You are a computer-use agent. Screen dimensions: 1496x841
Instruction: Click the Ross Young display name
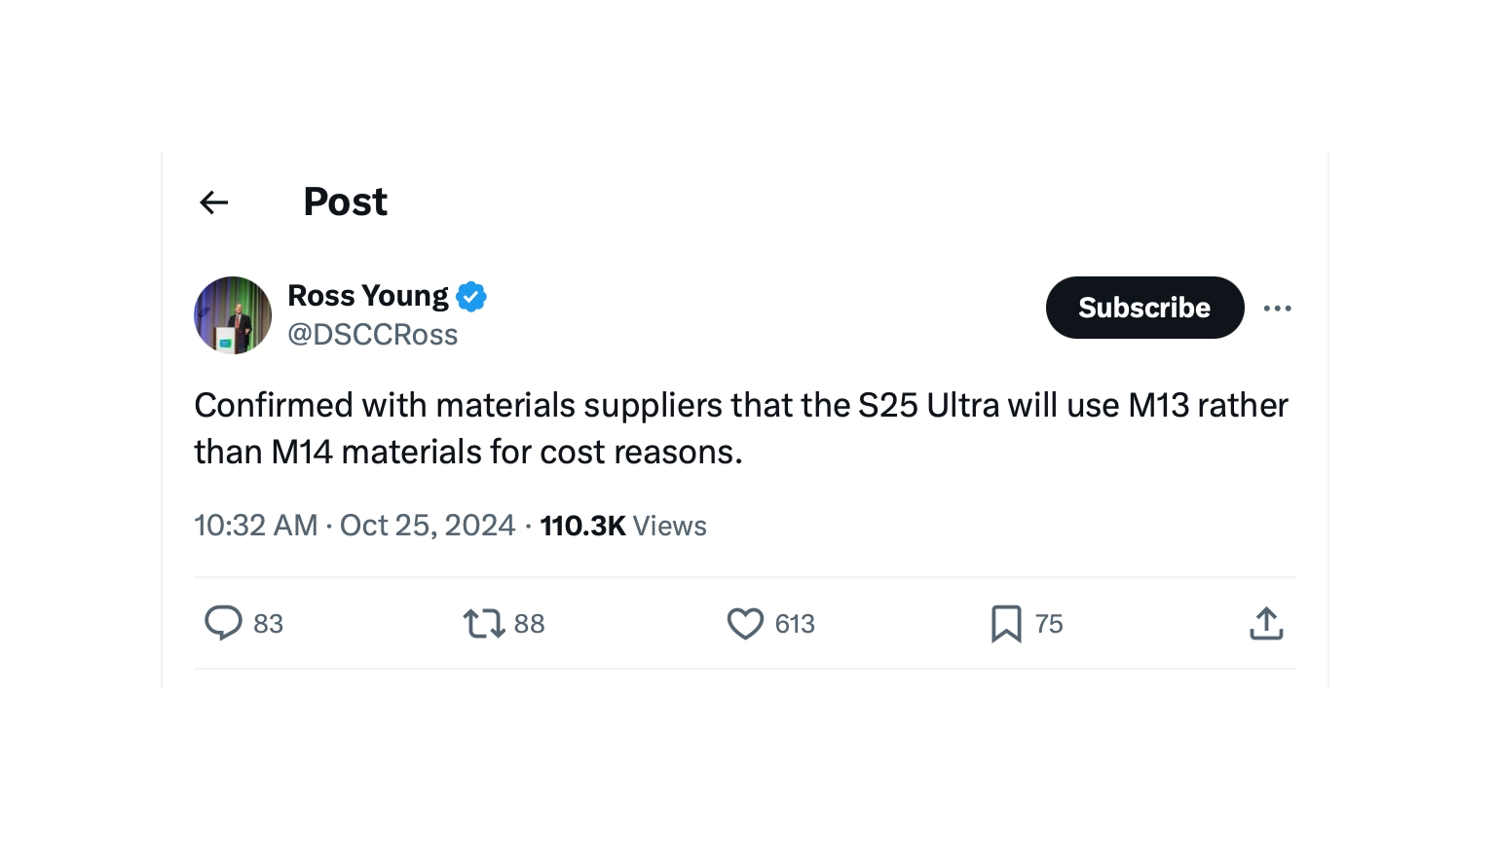pyautogui.click(x=368, y=295)
